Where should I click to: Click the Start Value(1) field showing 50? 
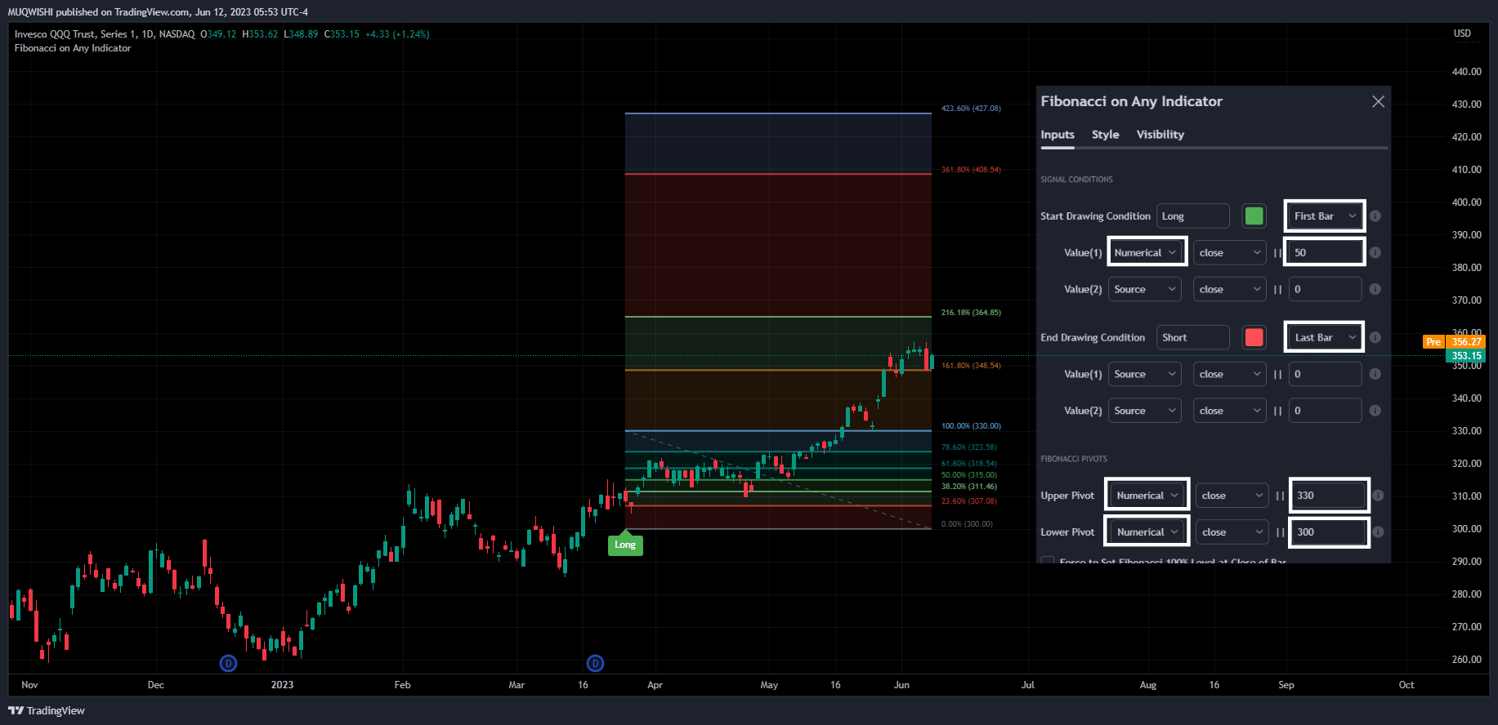point(1325,252)
